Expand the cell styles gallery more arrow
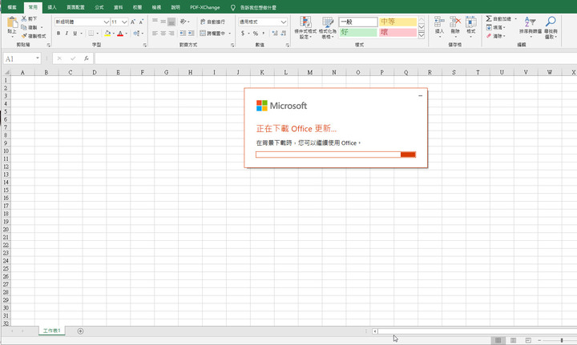This screenshot has height=345, width=577. click(422, 35)
